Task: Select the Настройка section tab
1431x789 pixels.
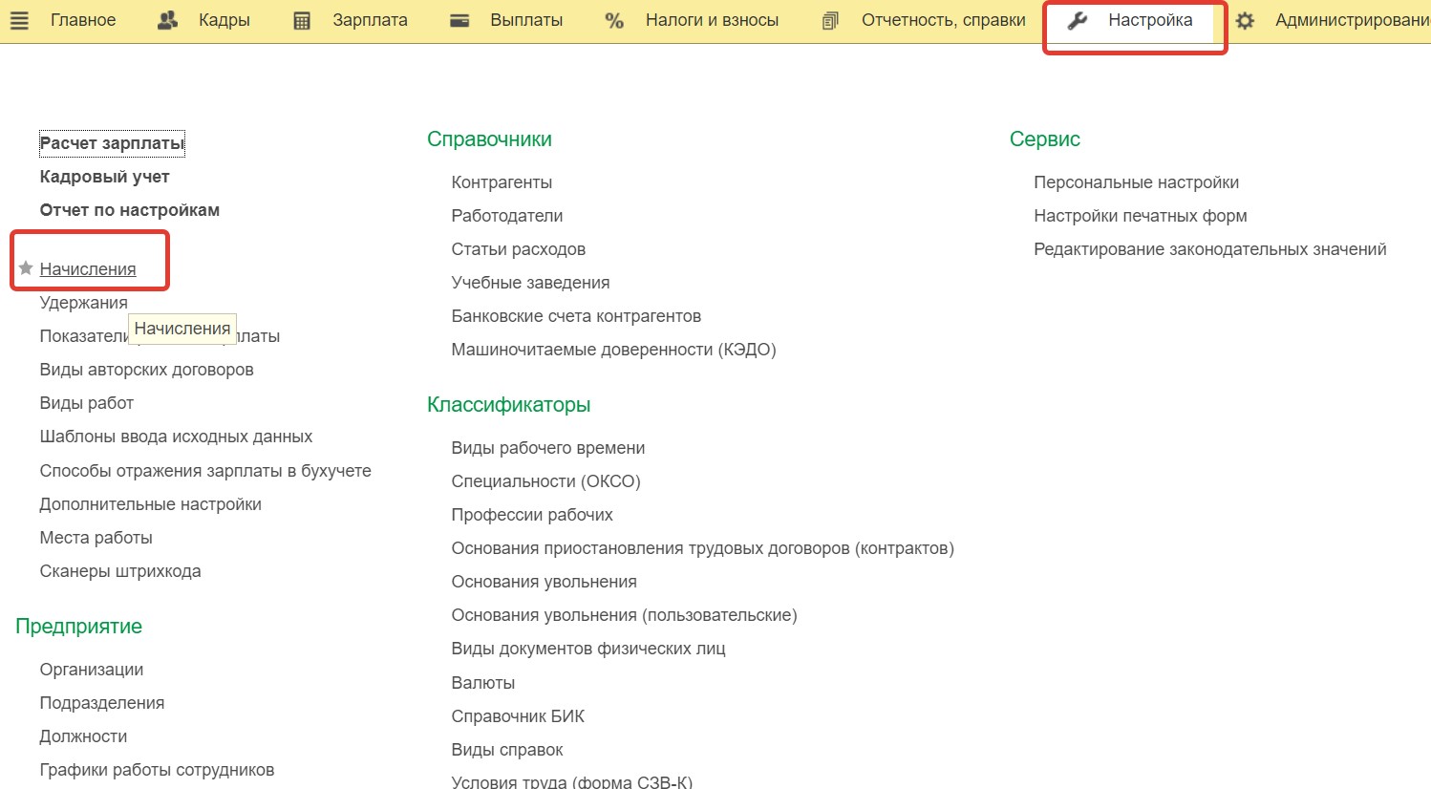Action: [1150, 20]
